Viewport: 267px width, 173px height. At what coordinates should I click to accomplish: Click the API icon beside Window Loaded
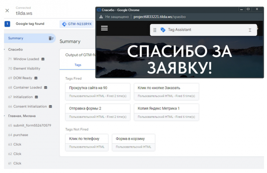tap(43, 59)
